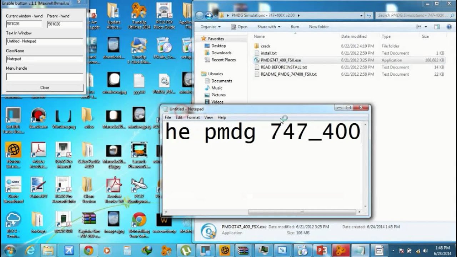
Task: Open WinRAR from the taskbar
Action: tap(243, 250)
